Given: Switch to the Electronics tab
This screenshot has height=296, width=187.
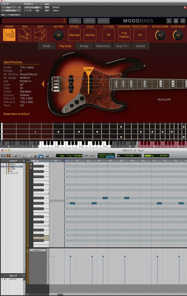Looking at the screenshot, I should (x=103, y=46).
